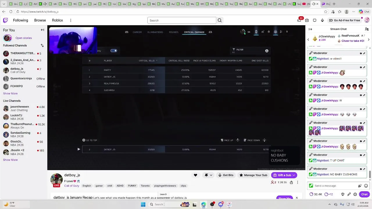Open moderator sword tools icon

tap(349, 194)
